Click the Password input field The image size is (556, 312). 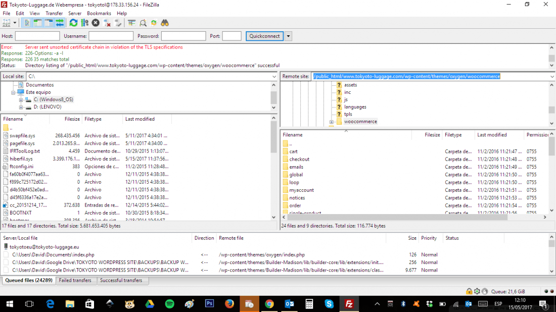[x=183, y=36]
